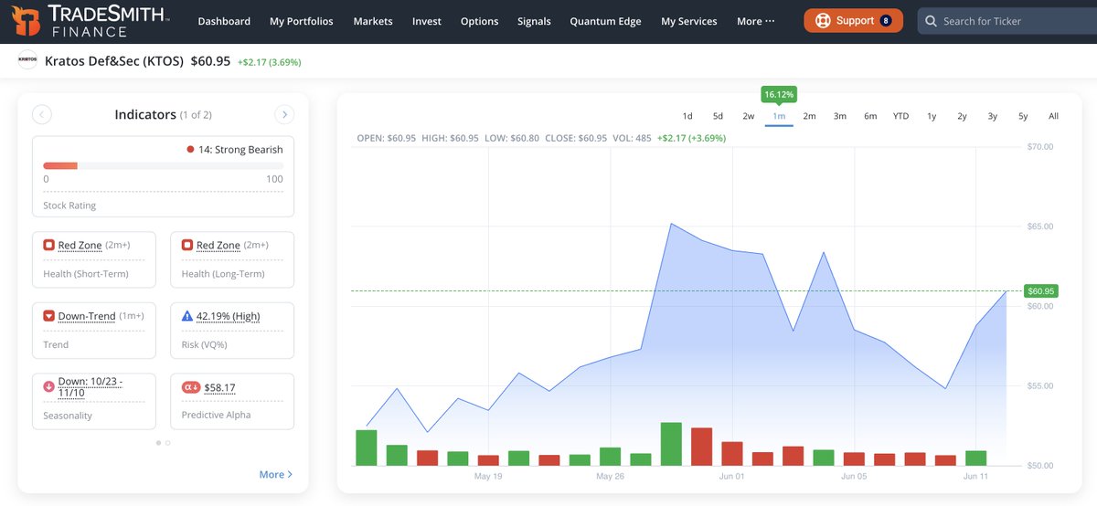Open the Quantum Edge menu
The width and height of the screenshot is (1097, 506).
[x=605, y=21]
